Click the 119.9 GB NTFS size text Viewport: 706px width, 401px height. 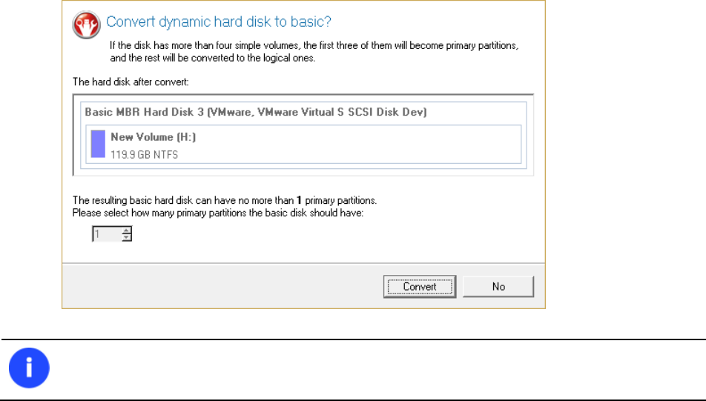pos(144,154)
